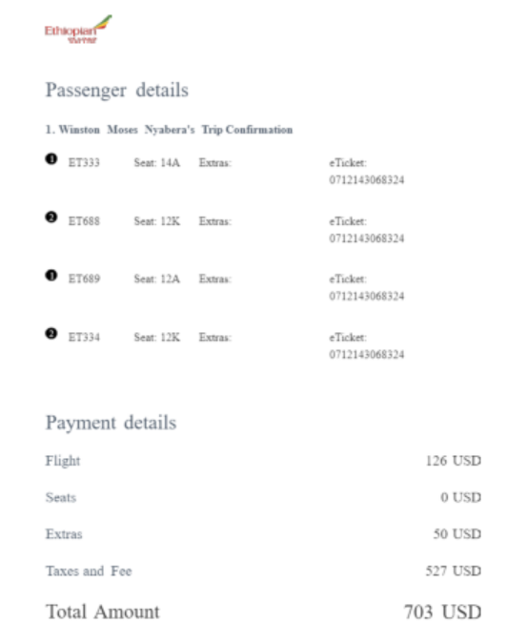527x644 pixels.
Task: Select Seat 12A on flight ET689
Action: (157, 279)
